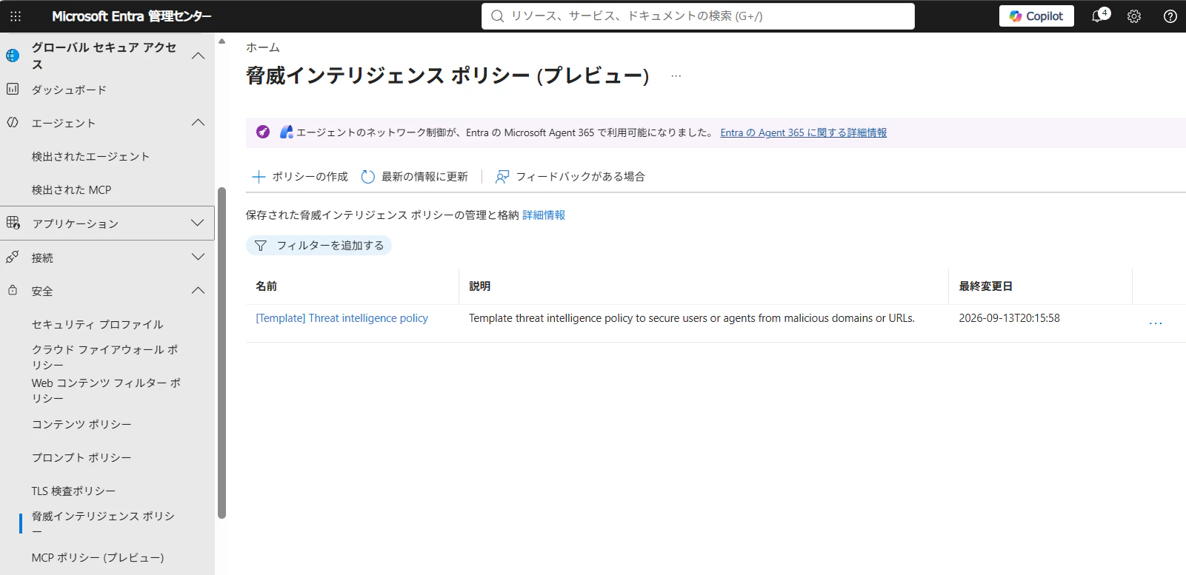
Task: Click フィードバックがある場合 label
Action: point(580,177)
